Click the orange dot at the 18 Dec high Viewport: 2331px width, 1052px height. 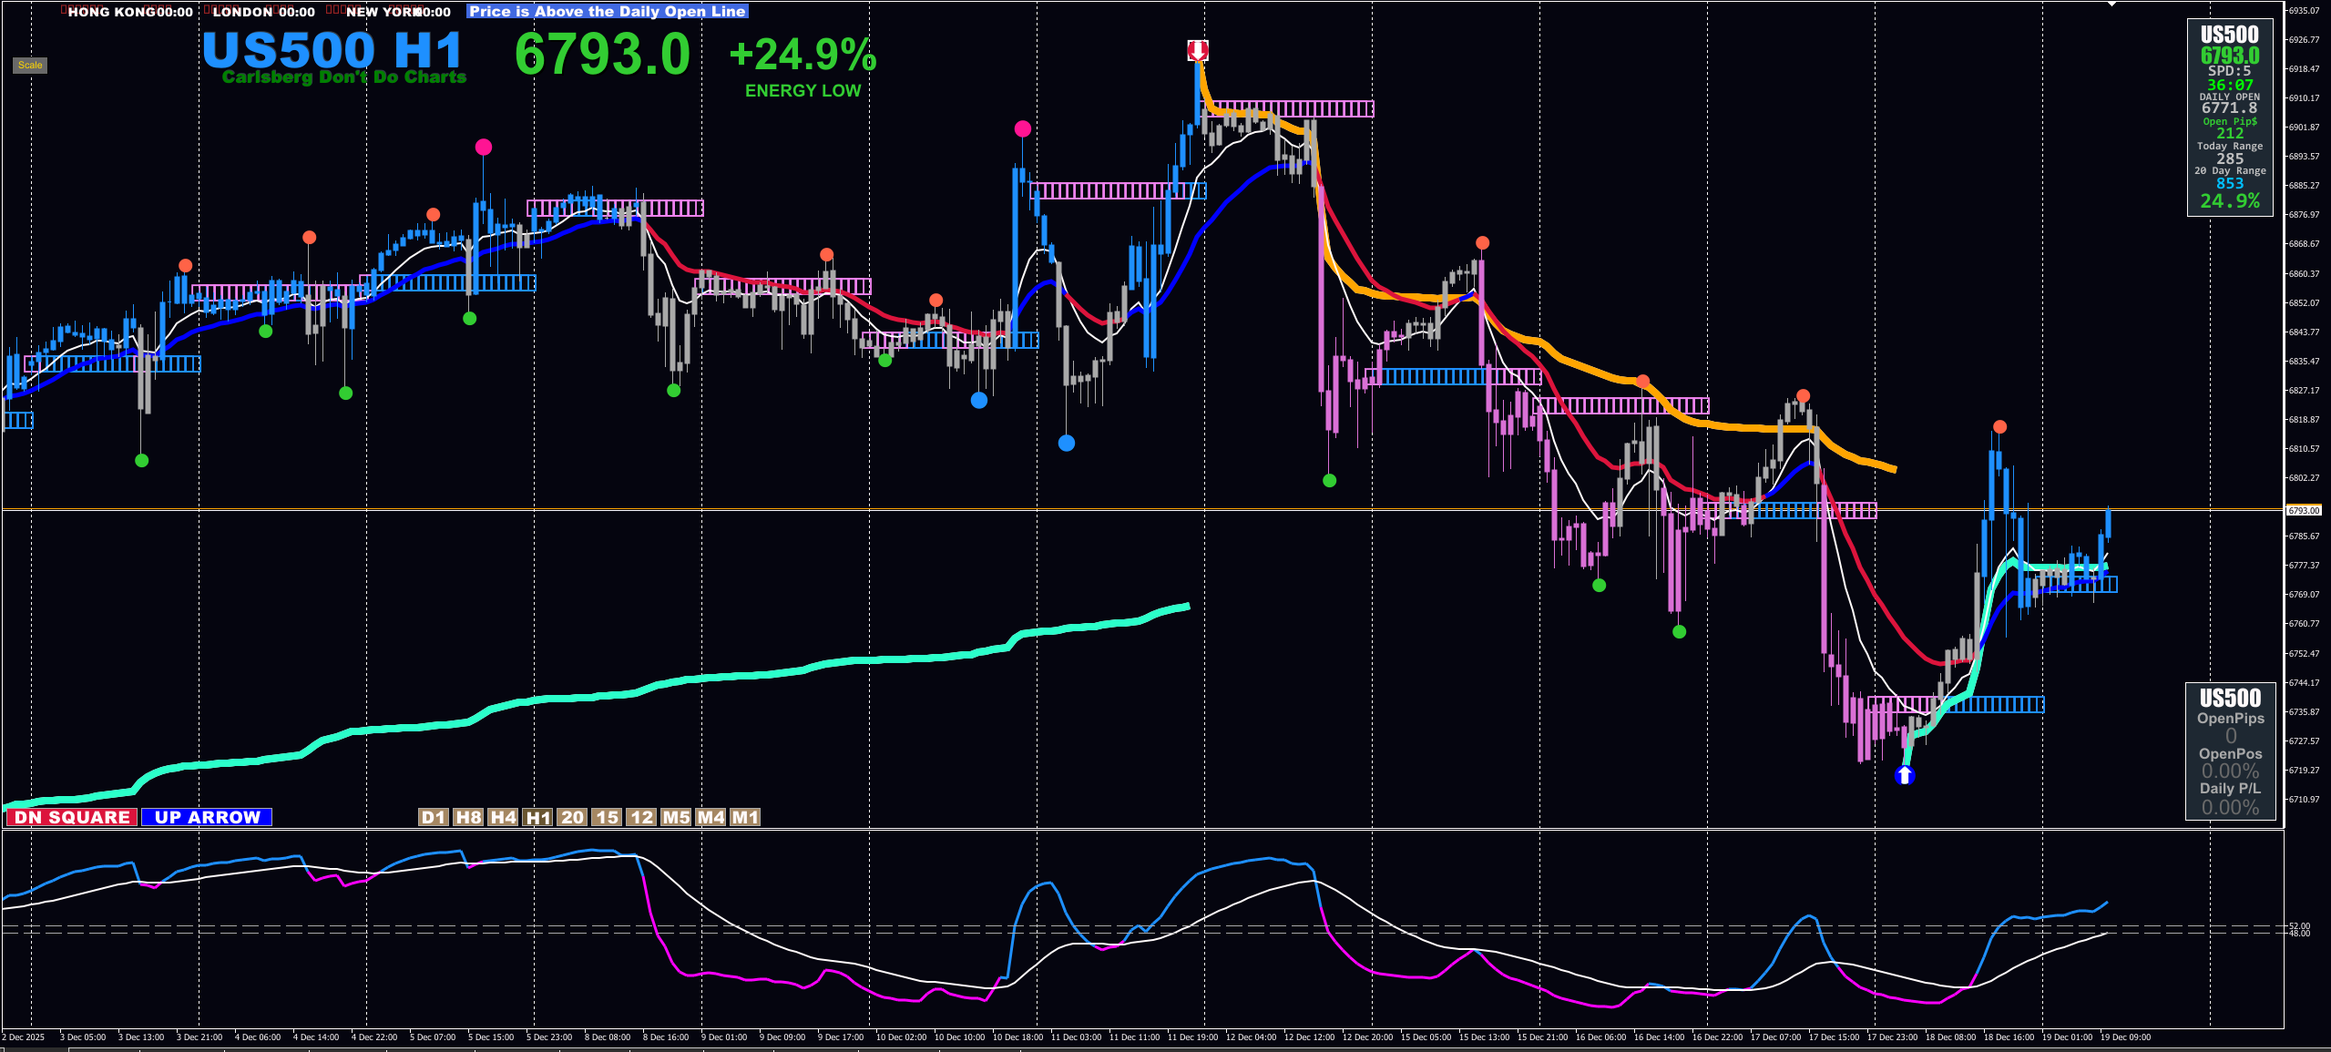1999,426
